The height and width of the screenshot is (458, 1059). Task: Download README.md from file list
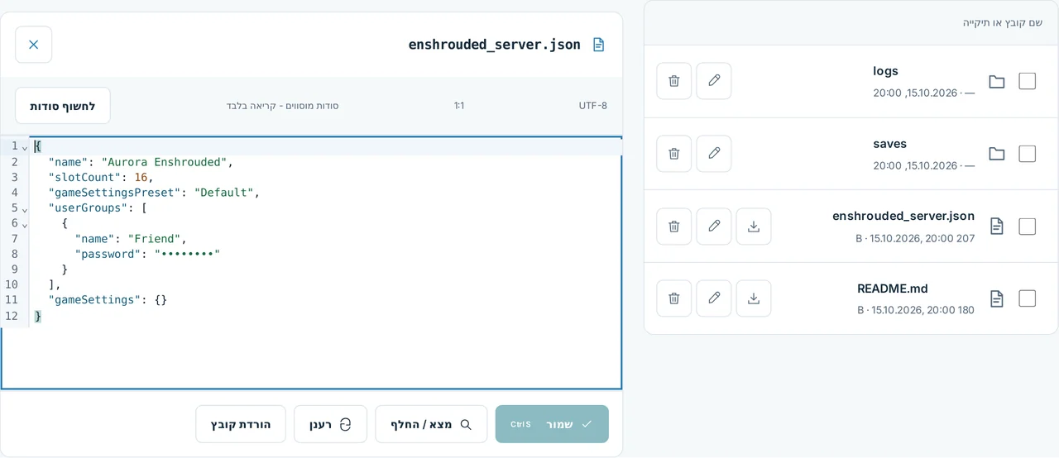[x=754, y=298]
